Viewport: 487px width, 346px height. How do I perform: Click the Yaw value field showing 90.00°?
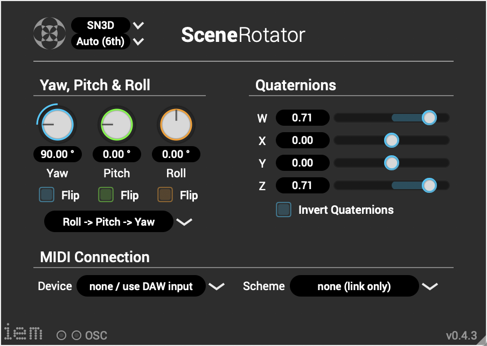[57, 155]
